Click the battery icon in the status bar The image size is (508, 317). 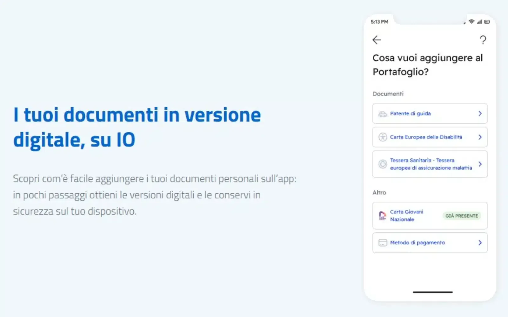(x=487, y=22)
